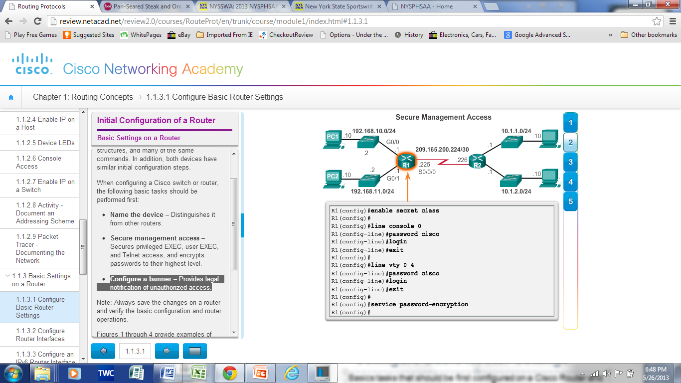
Task: Open Windows Start button
Action: [x=13, y=373]
